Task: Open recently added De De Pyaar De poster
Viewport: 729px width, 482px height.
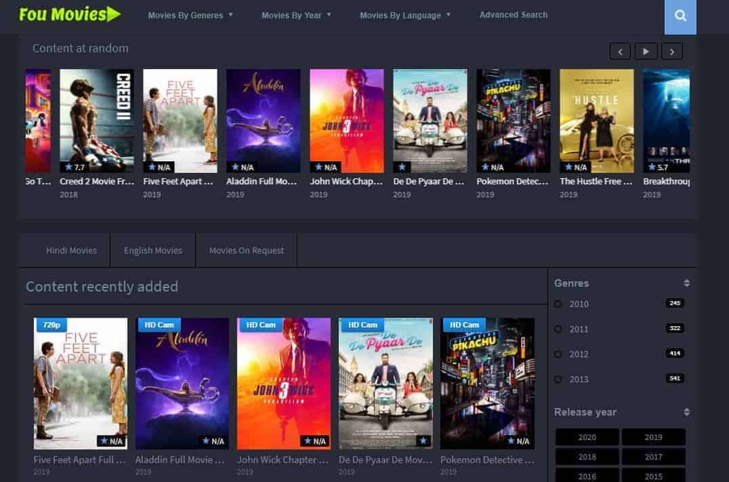Action: point(386,384)
